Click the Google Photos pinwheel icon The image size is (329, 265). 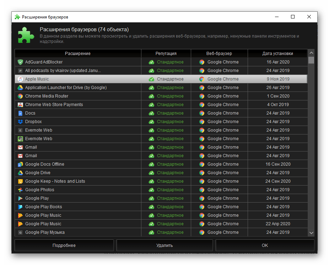pos(20,190)
